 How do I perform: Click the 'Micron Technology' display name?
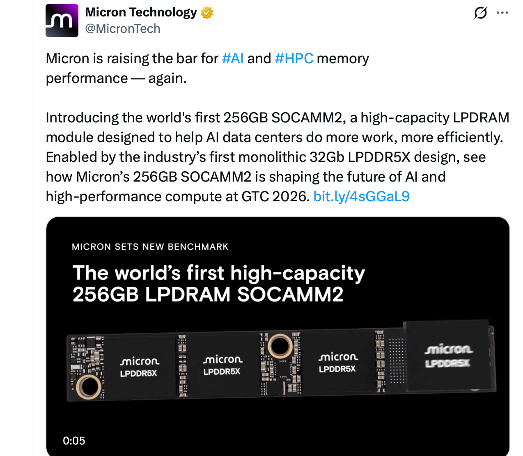(140, 12)
